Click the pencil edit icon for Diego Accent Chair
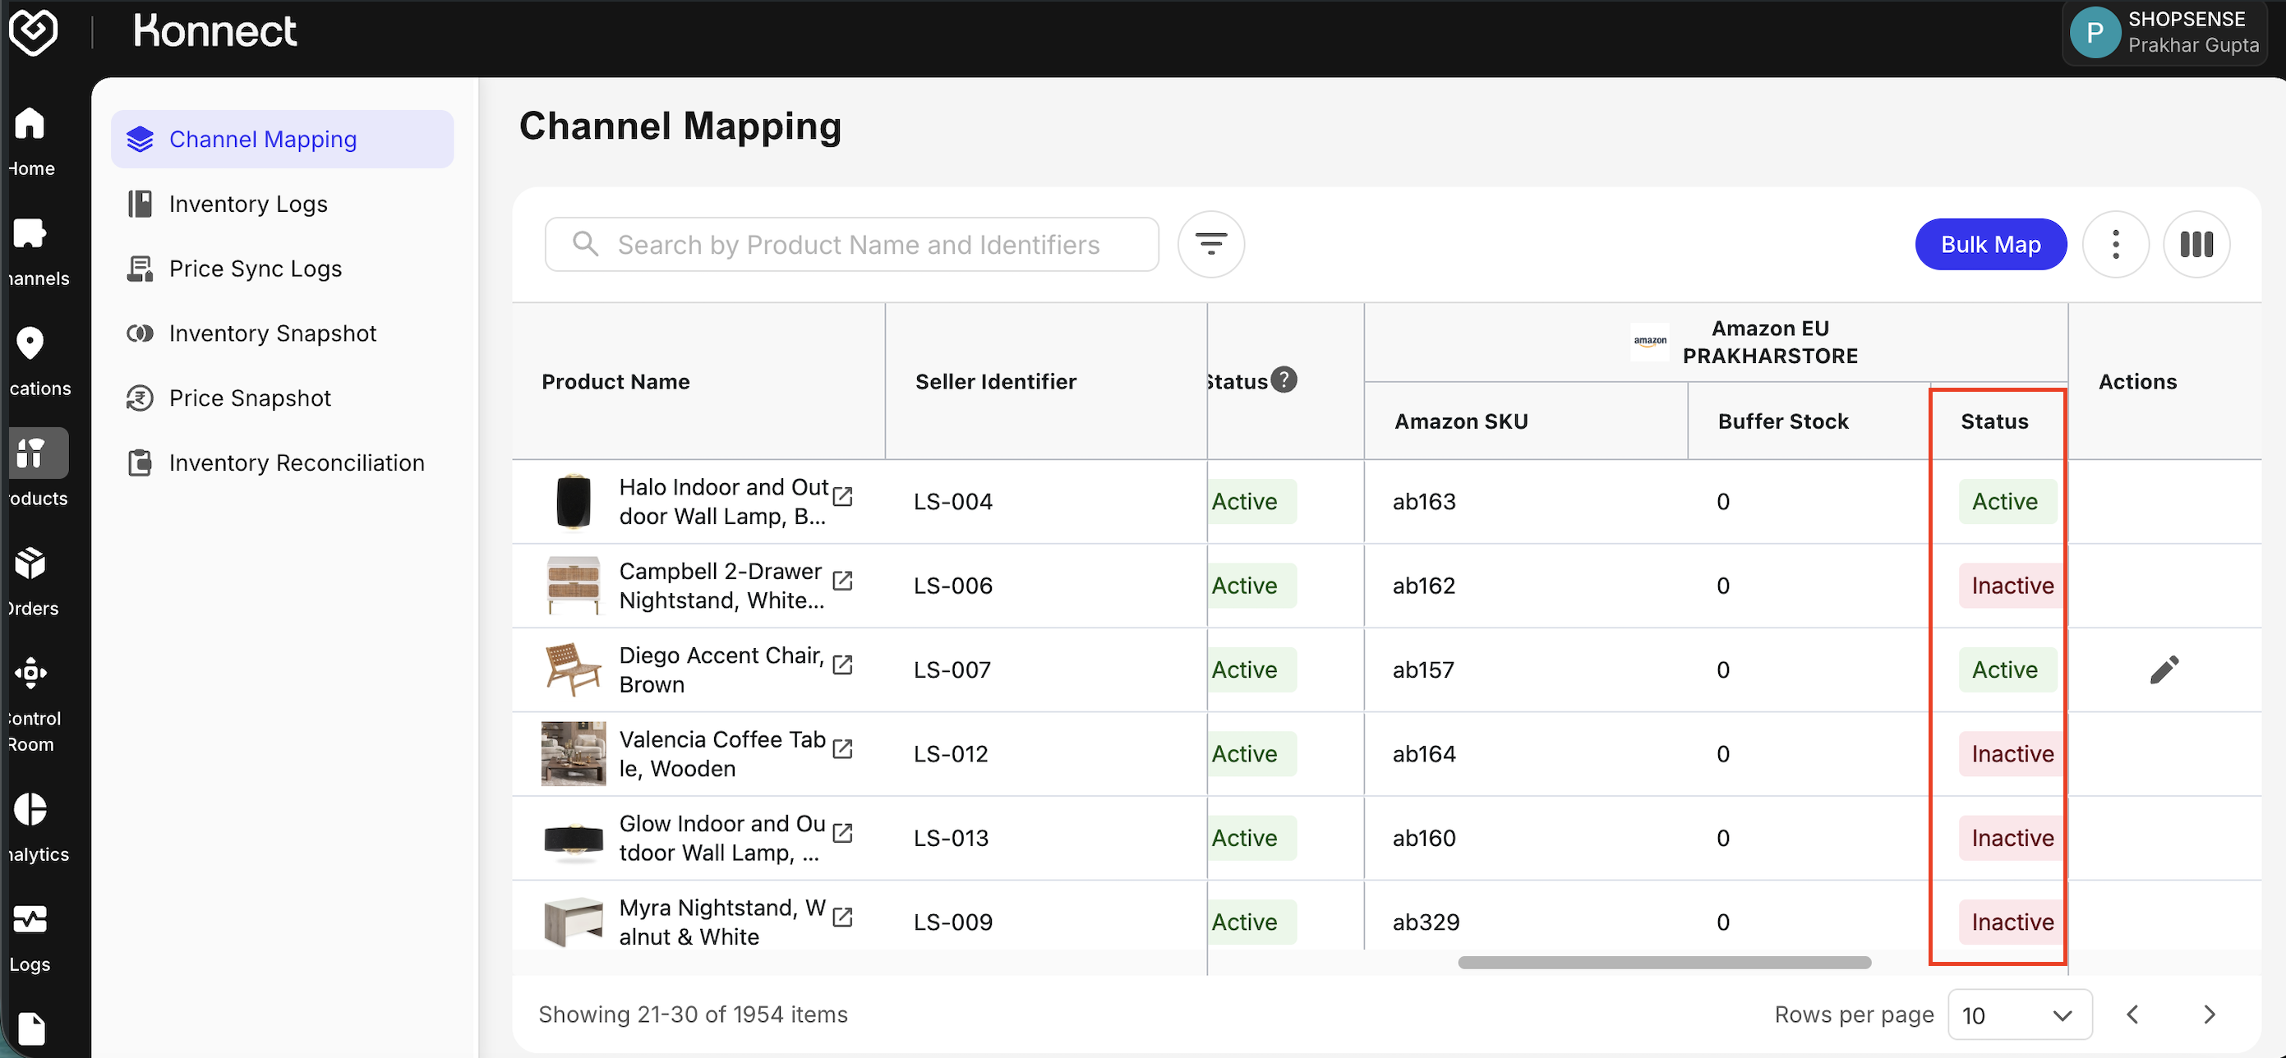 click(x=2164, y=669)
